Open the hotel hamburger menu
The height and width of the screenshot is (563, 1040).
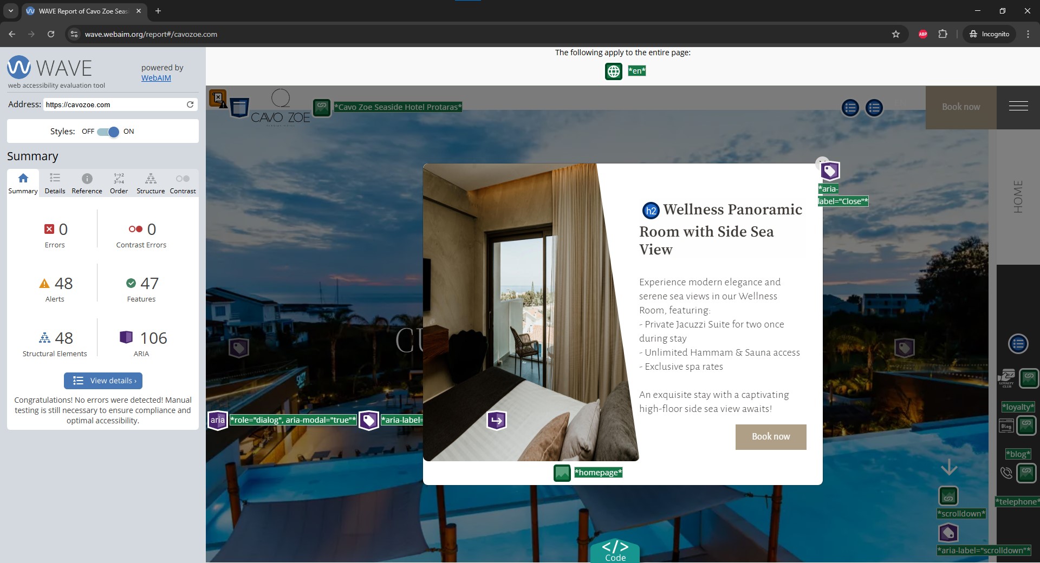(1018, 107)
